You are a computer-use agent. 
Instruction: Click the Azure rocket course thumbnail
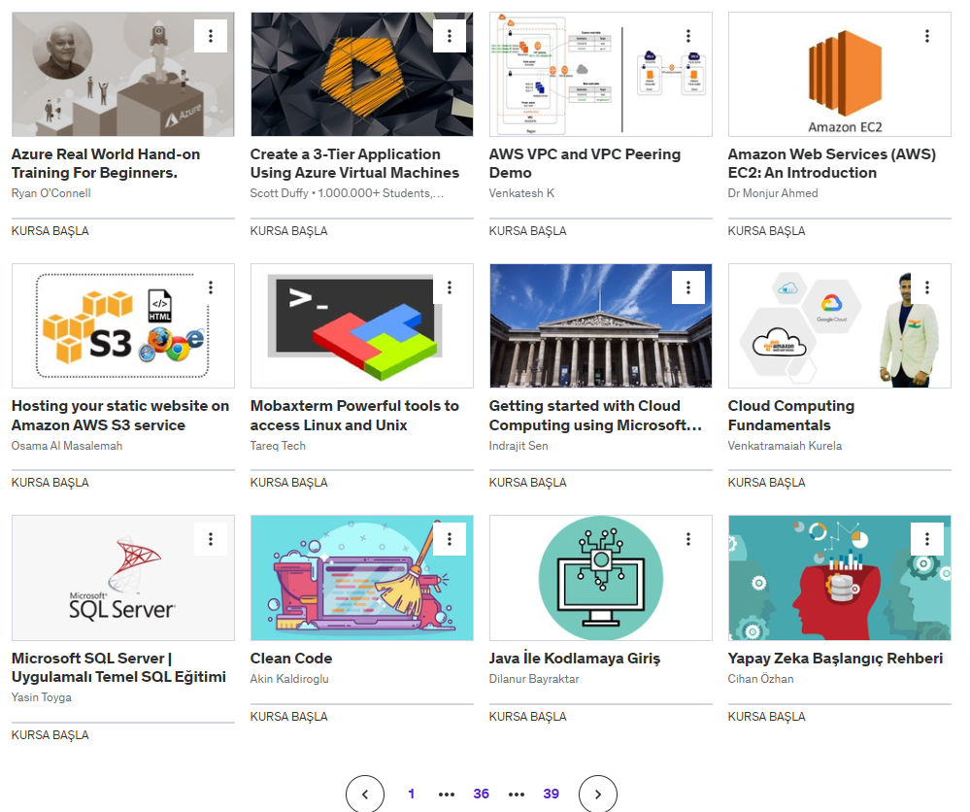pyautogui.click(x=123, y=74)
